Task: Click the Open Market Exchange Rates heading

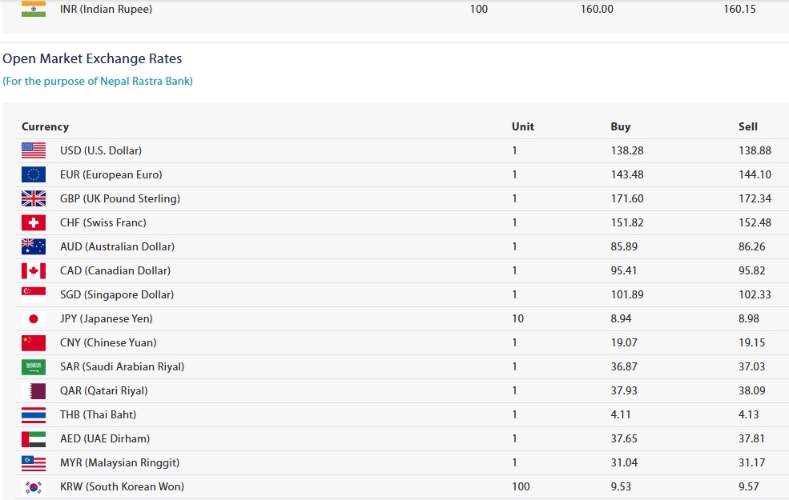Action: coord(92,58)
